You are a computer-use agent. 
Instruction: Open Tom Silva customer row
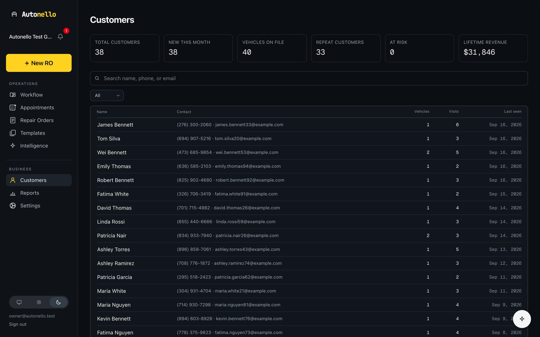[x=309, y=139]
